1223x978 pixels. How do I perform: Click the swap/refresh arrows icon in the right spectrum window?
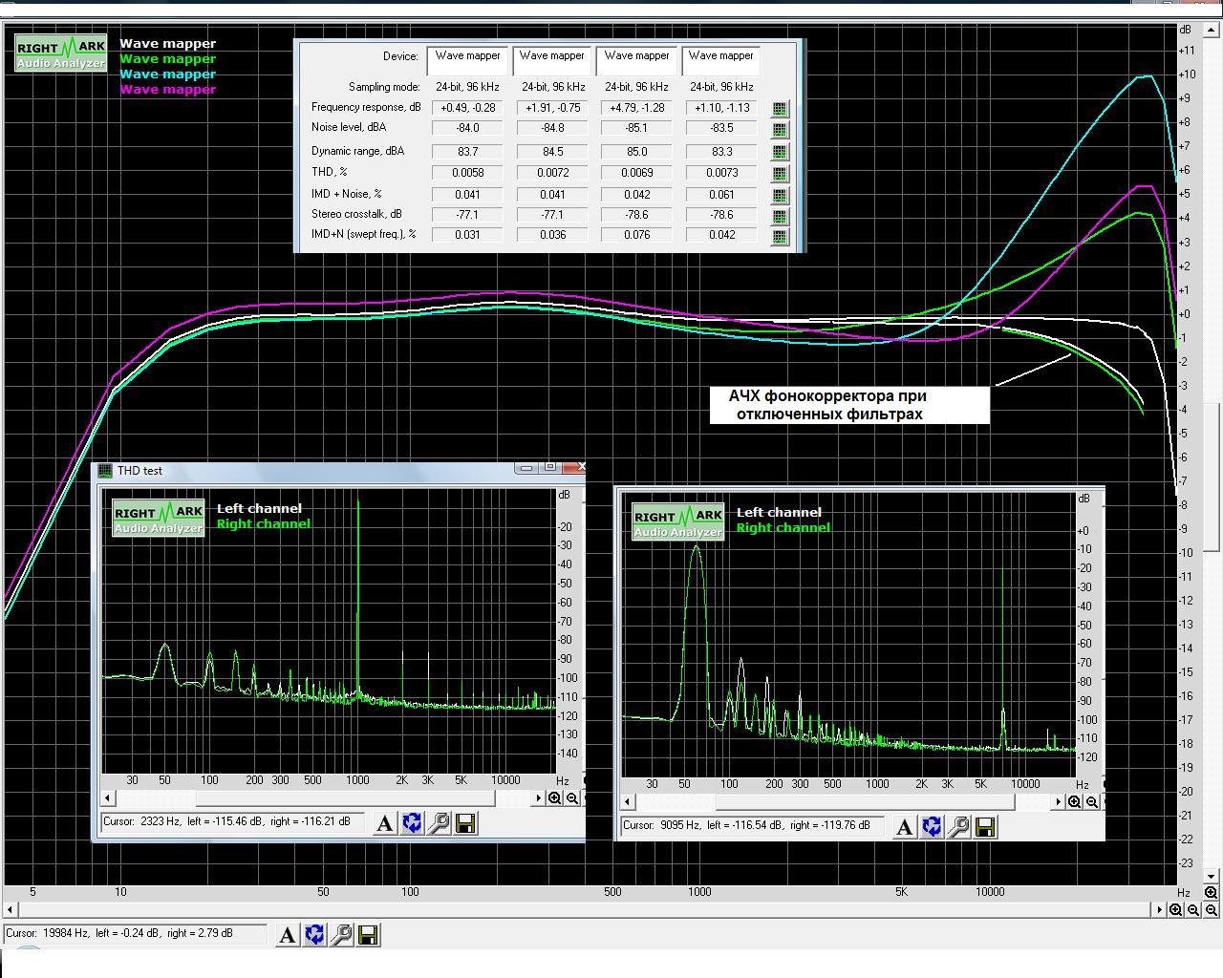click(x=932, y=827)
